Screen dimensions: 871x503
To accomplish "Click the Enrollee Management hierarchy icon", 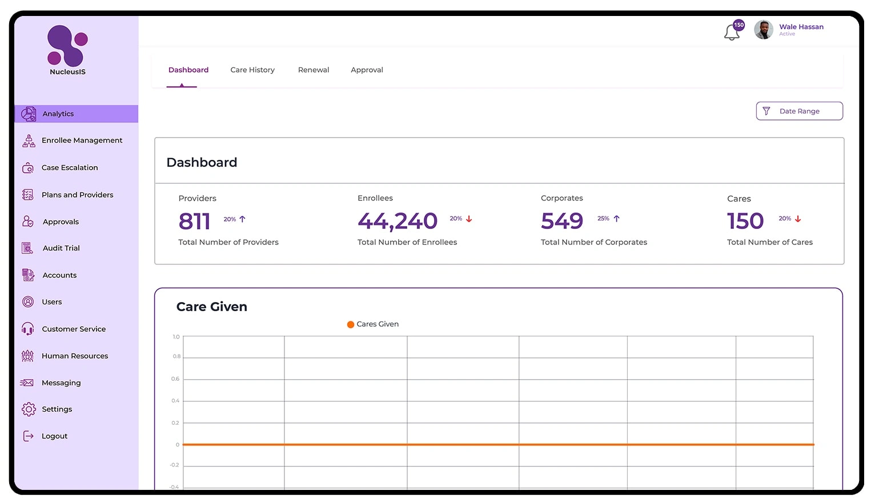I will pyautogui.click(x=29, y=140).
